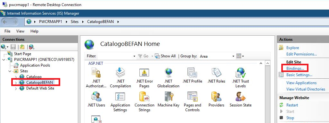Viewport: 329px width, 123px height.
Task: Click the Go filter button
Action: pos(143,56)
